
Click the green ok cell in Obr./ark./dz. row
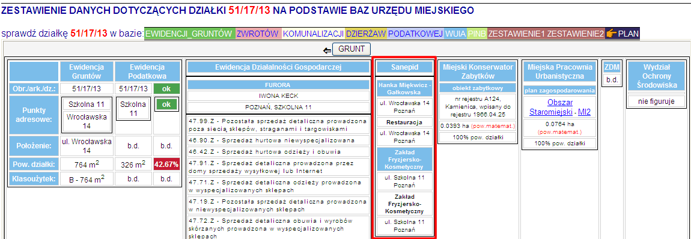pyautogui.click(x=166, y=88)
